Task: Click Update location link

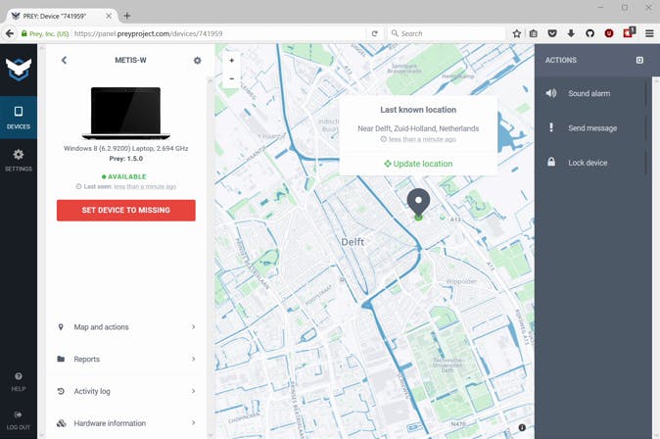Action: coord(418,164)
